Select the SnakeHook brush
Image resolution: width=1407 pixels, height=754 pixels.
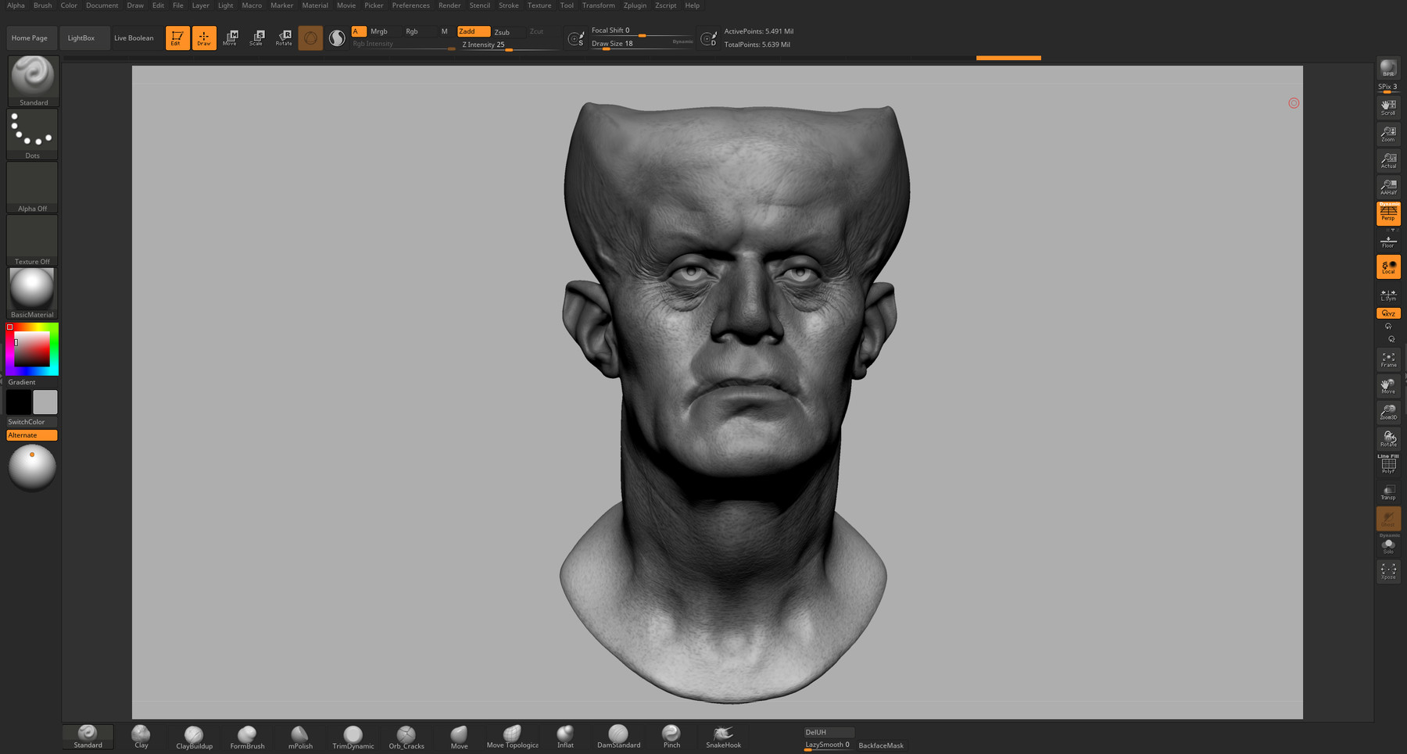(721, 735)
